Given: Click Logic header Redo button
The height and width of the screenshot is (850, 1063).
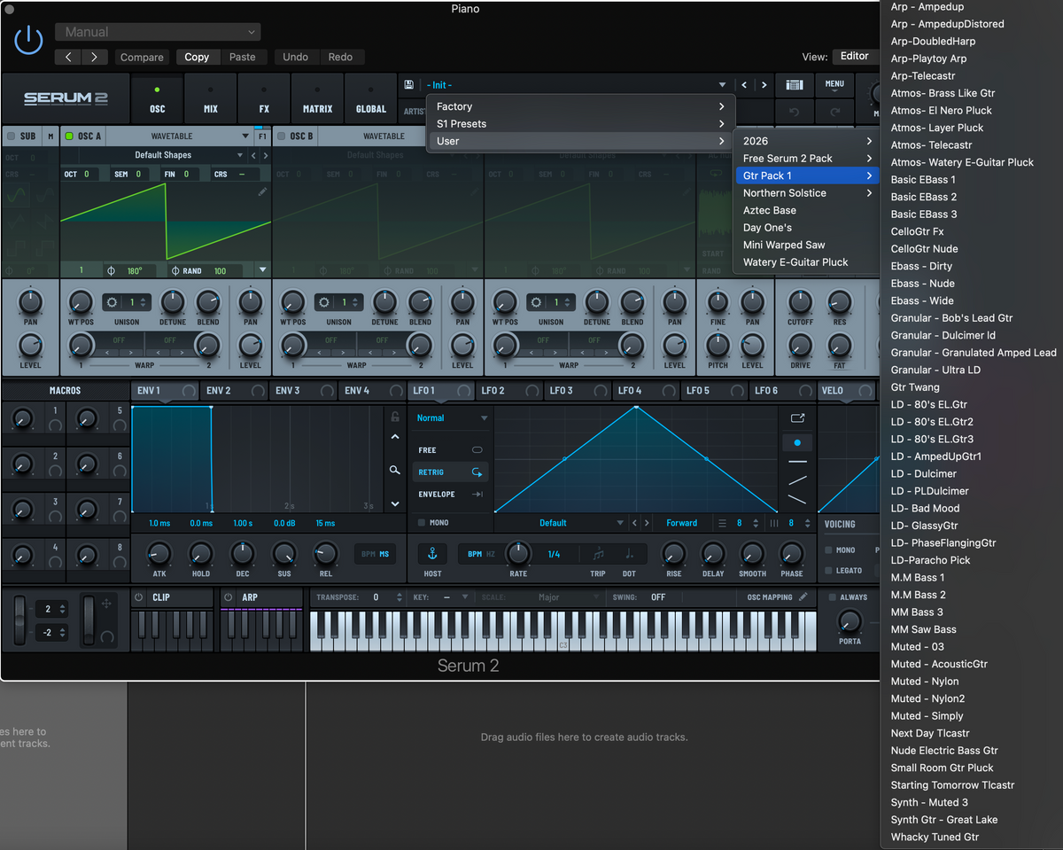Looking at the screenshot, I should coord(340,57).
